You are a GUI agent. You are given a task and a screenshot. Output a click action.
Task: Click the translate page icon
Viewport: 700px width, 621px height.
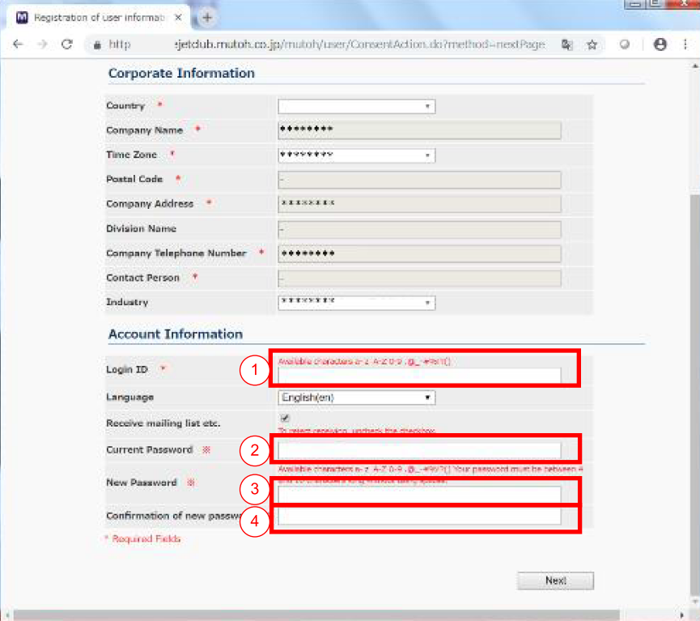[567, 45]
